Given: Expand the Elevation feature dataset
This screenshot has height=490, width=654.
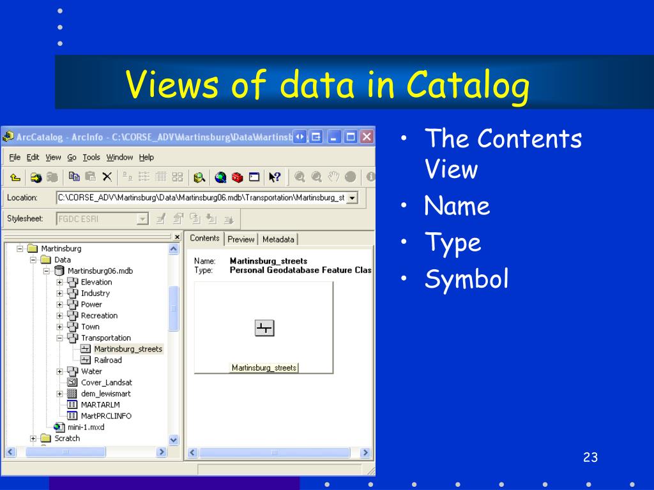Looking at the screenshot, I should [x=59, y=283].
